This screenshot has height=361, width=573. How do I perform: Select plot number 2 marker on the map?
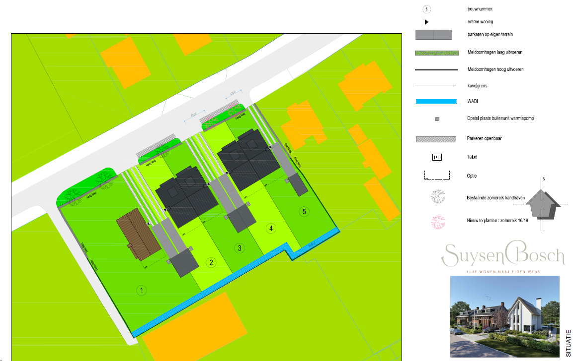tap(211, 263)
